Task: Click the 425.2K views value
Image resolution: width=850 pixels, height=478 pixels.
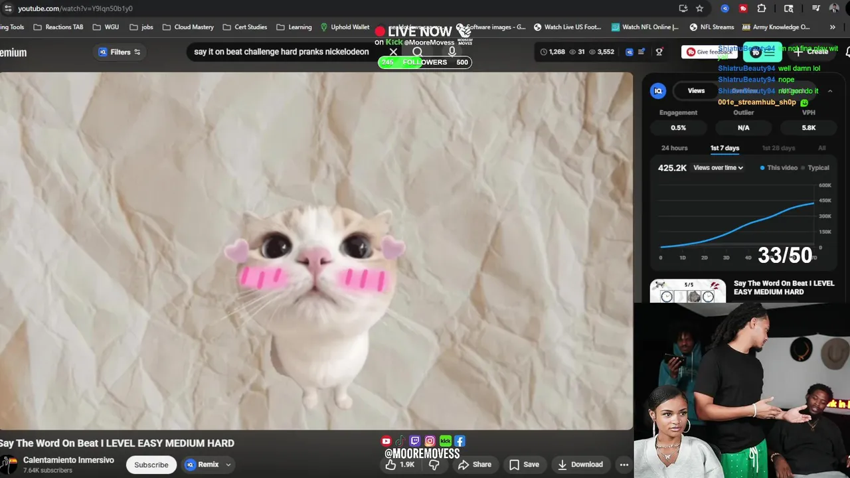Action: (x=672, y=168)
